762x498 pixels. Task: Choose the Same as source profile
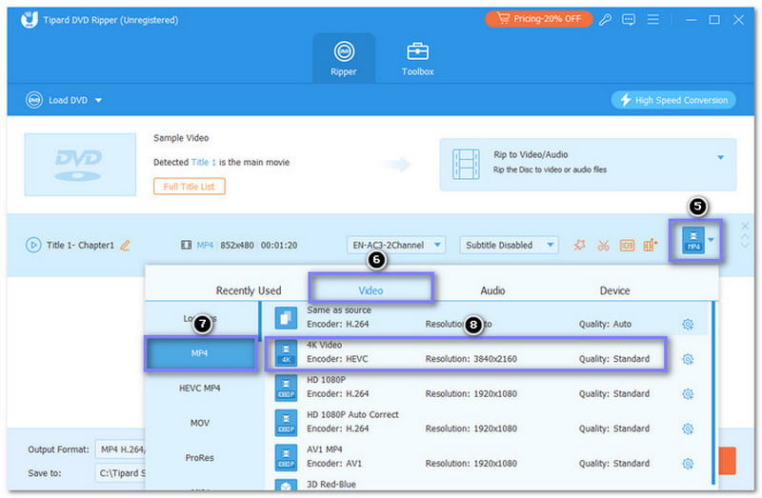tap(486, 318)
